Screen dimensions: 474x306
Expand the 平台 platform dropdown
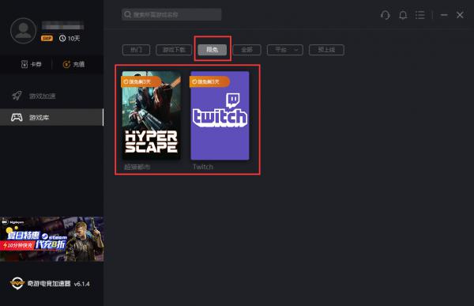(284, 50)
